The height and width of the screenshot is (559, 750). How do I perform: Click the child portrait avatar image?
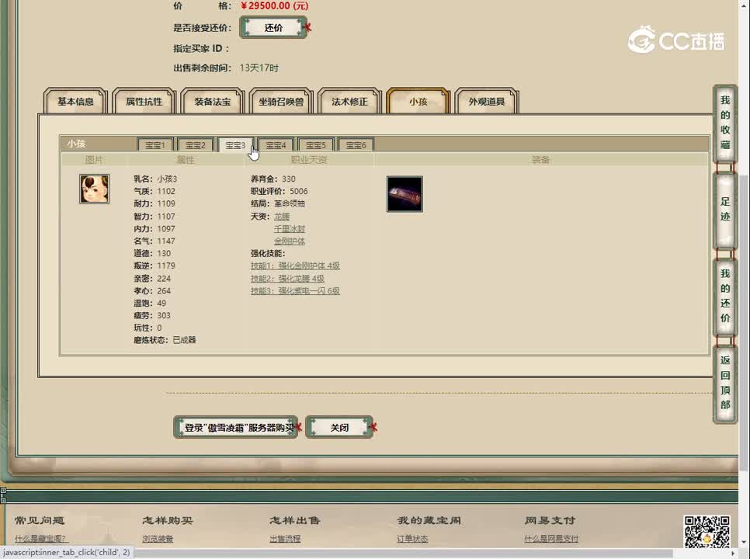94,189
